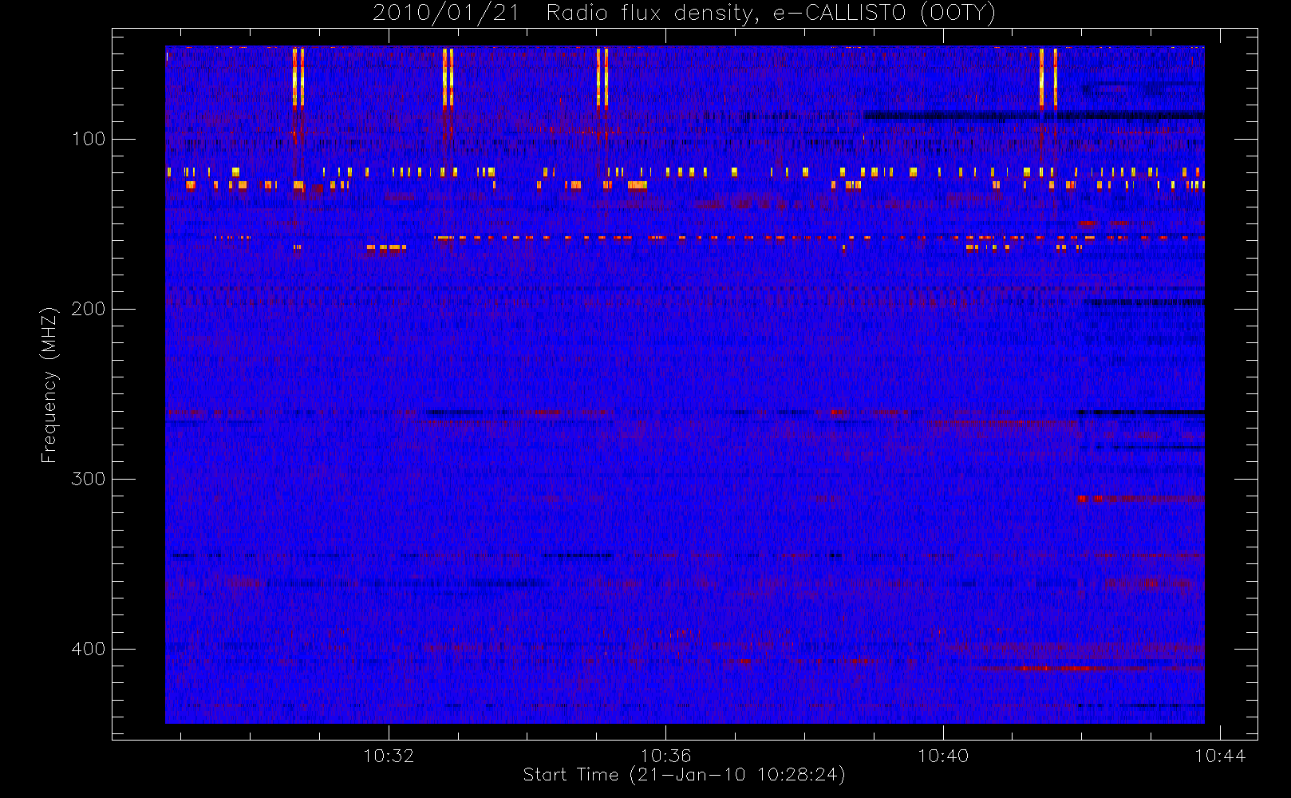Click the 100 frequency tick label
1291x798 pixels.
pyautogui.click(x=88, y=139)
